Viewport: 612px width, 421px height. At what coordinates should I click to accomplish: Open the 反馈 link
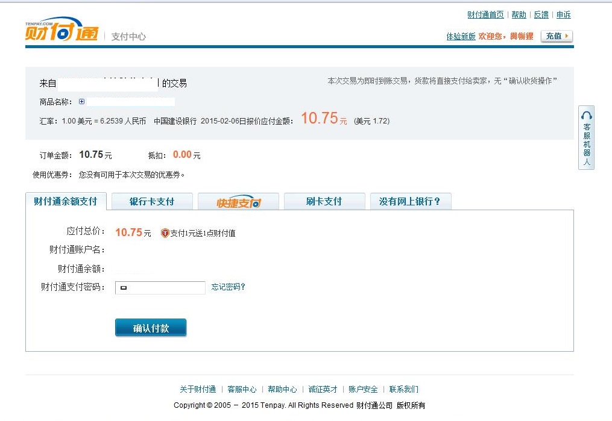541,15
